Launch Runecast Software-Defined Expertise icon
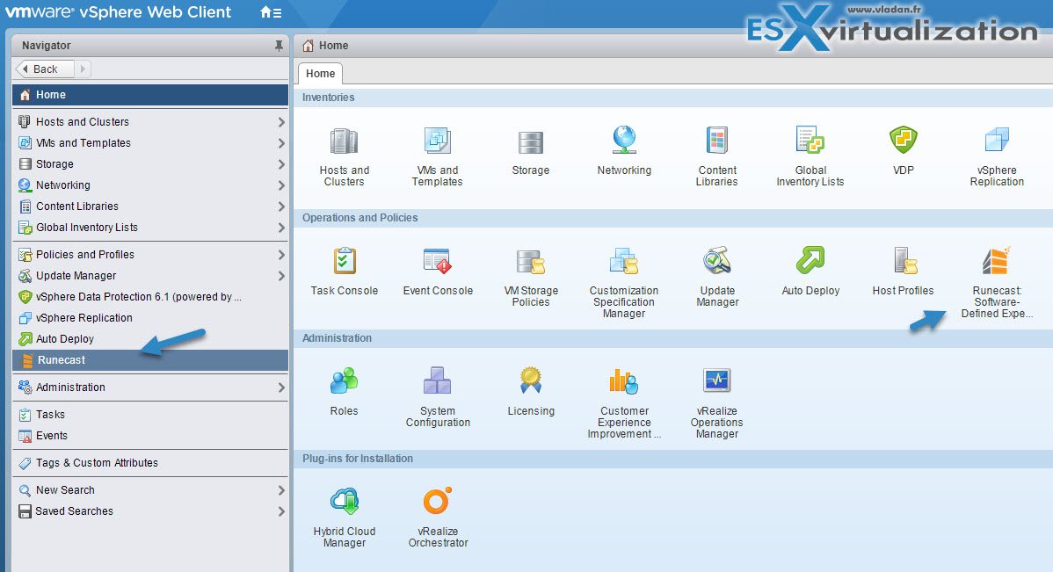This screenshot has width=1053, height=572. click(997, 262)
